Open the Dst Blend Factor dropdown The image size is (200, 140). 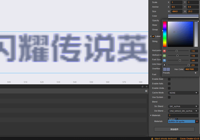[183, 111]
